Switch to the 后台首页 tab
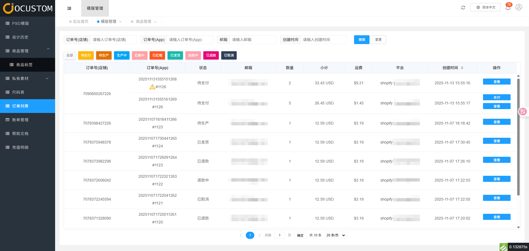 click(80, 21)
